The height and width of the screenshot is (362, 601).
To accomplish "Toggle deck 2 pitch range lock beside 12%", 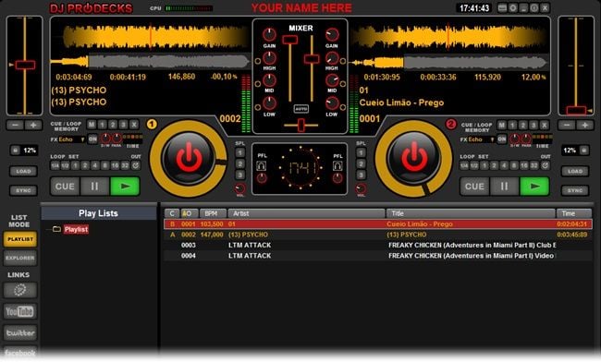I will pos(583,150).
